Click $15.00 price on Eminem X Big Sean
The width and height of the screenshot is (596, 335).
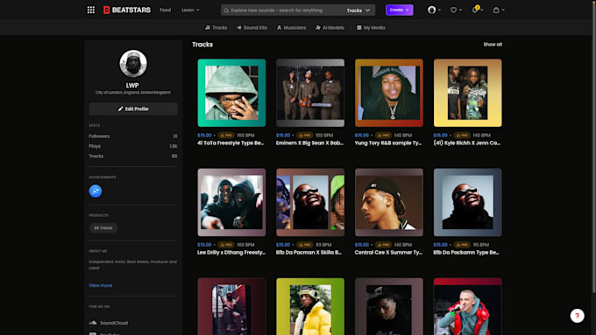pos(283,135)
